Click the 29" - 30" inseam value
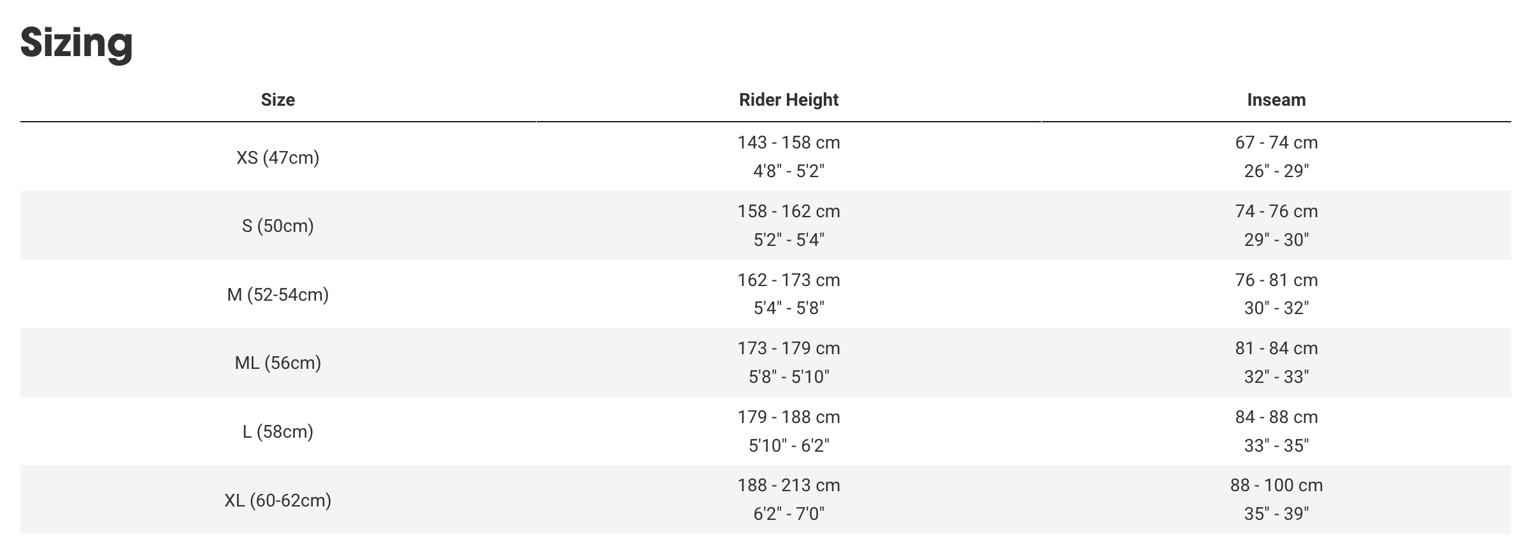 tap(1276, 240)
